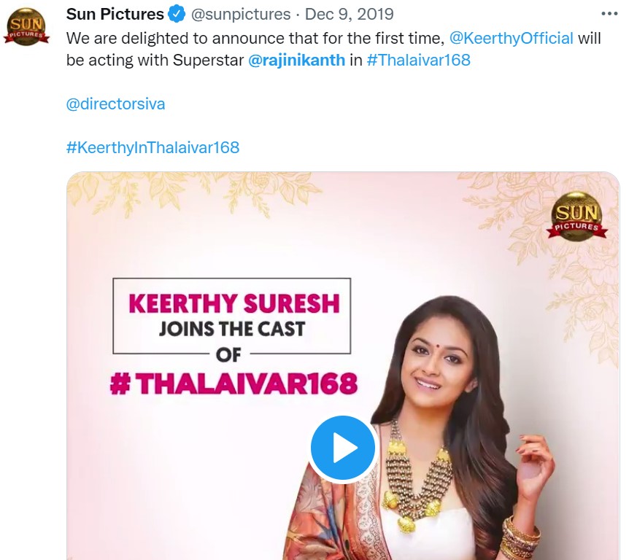Viewport: 629px width, 560px height.
Task: Open the #KeerthyInThalaivar168 hashtag
Action: coord(153,147)
